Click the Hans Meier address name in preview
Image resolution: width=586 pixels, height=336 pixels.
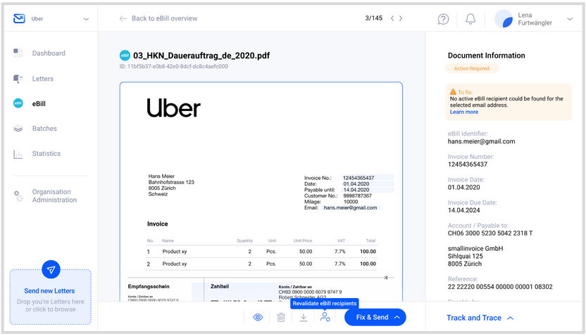tap(161, 176)
